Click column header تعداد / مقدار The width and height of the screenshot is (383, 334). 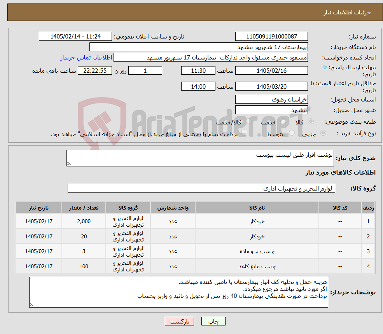click(84, 208)
